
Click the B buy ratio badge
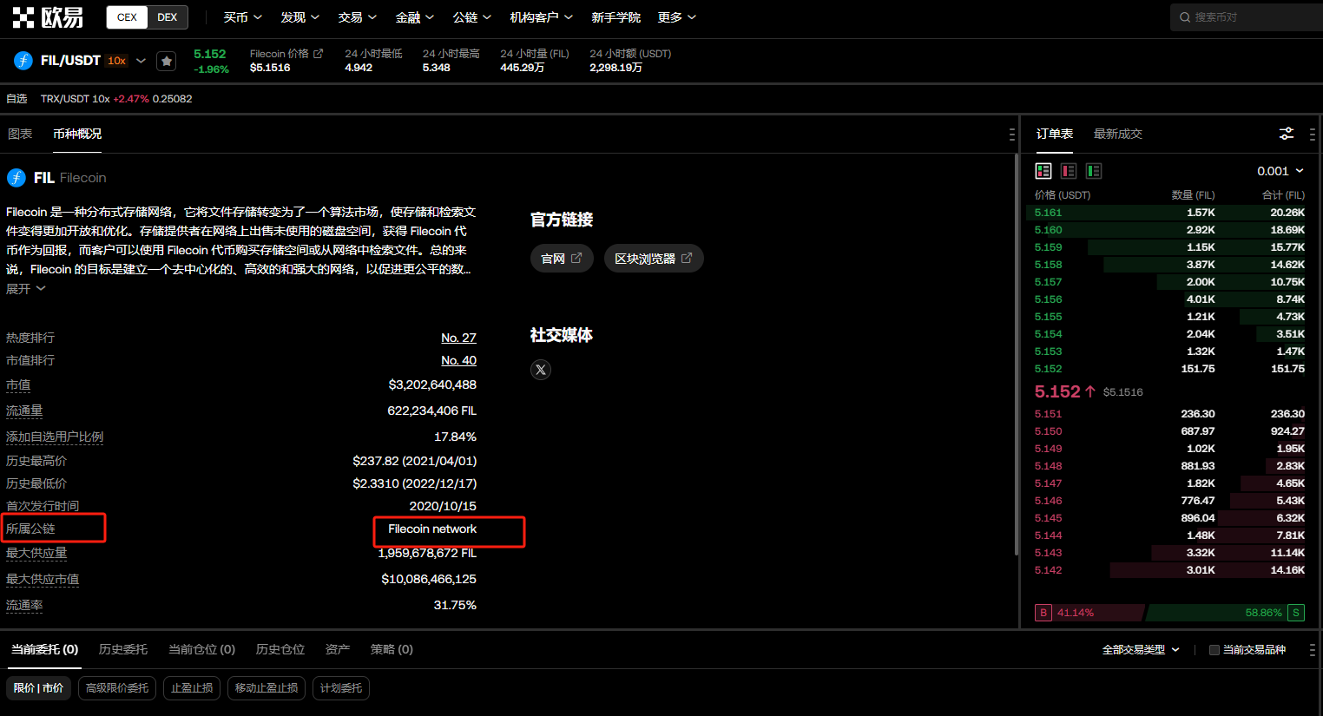[x=1043, y=613]
